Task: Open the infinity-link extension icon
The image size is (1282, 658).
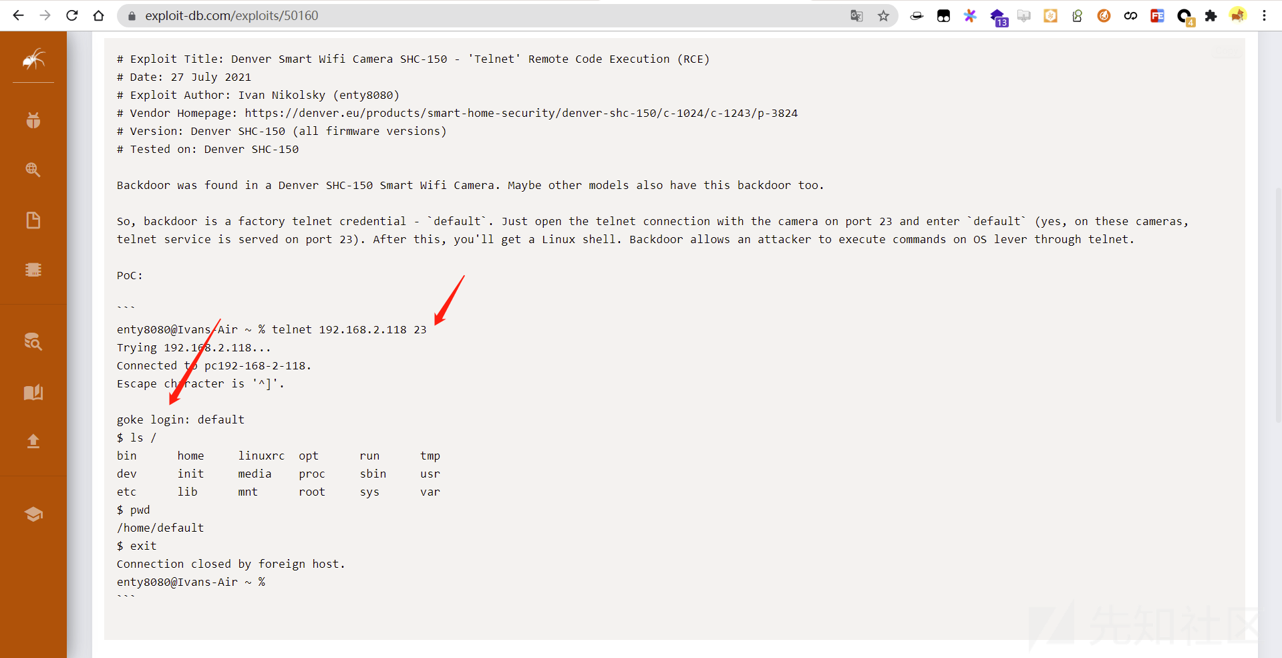Action: pos(1130,15)
